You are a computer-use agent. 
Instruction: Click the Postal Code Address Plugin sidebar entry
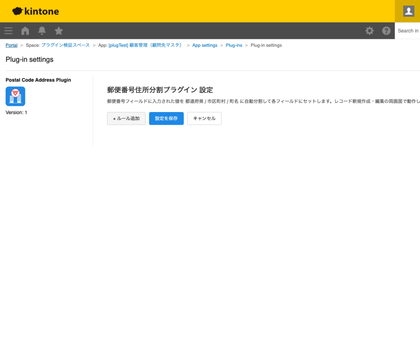[38, 80]
